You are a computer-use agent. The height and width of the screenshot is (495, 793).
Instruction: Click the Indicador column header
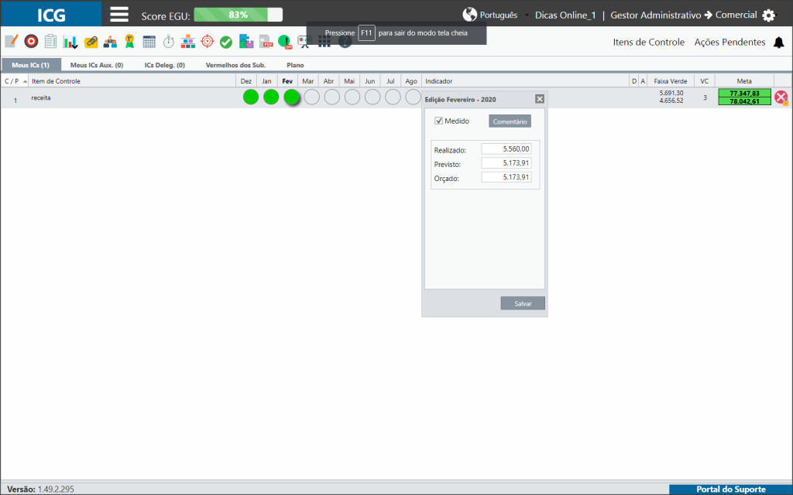(525, 80)
